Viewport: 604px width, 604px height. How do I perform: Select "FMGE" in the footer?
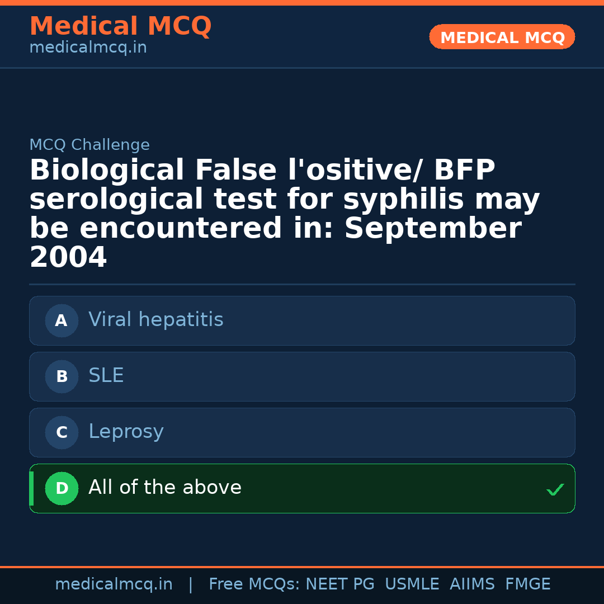(528, 584)
